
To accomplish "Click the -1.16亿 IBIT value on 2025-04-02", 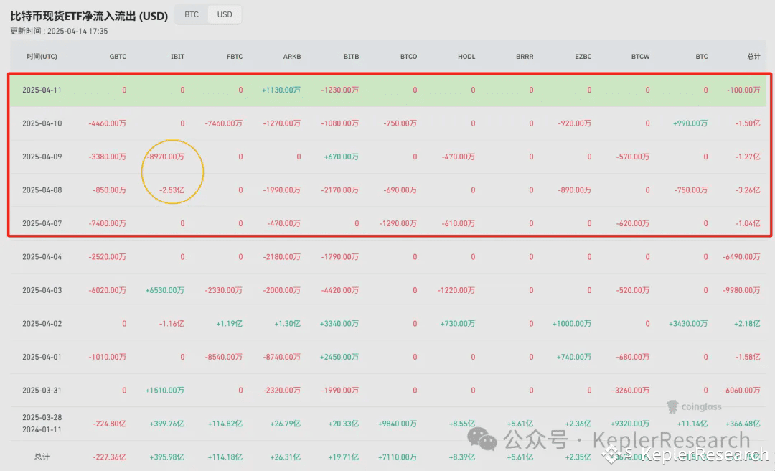I will pyautogui.click(x=172, y=324).
